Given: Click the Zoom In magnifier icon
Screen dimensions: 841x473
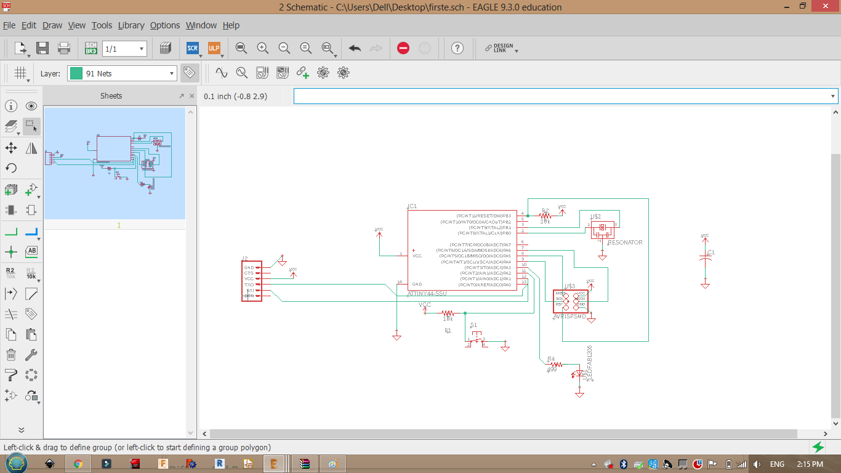Looking at the screenshot, I should tap(263, 48).
